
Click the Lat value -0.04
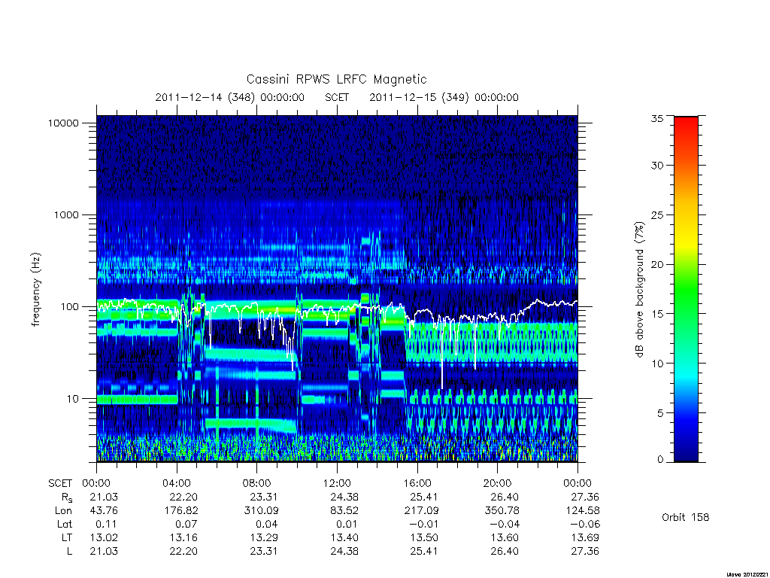coord(504,525)
